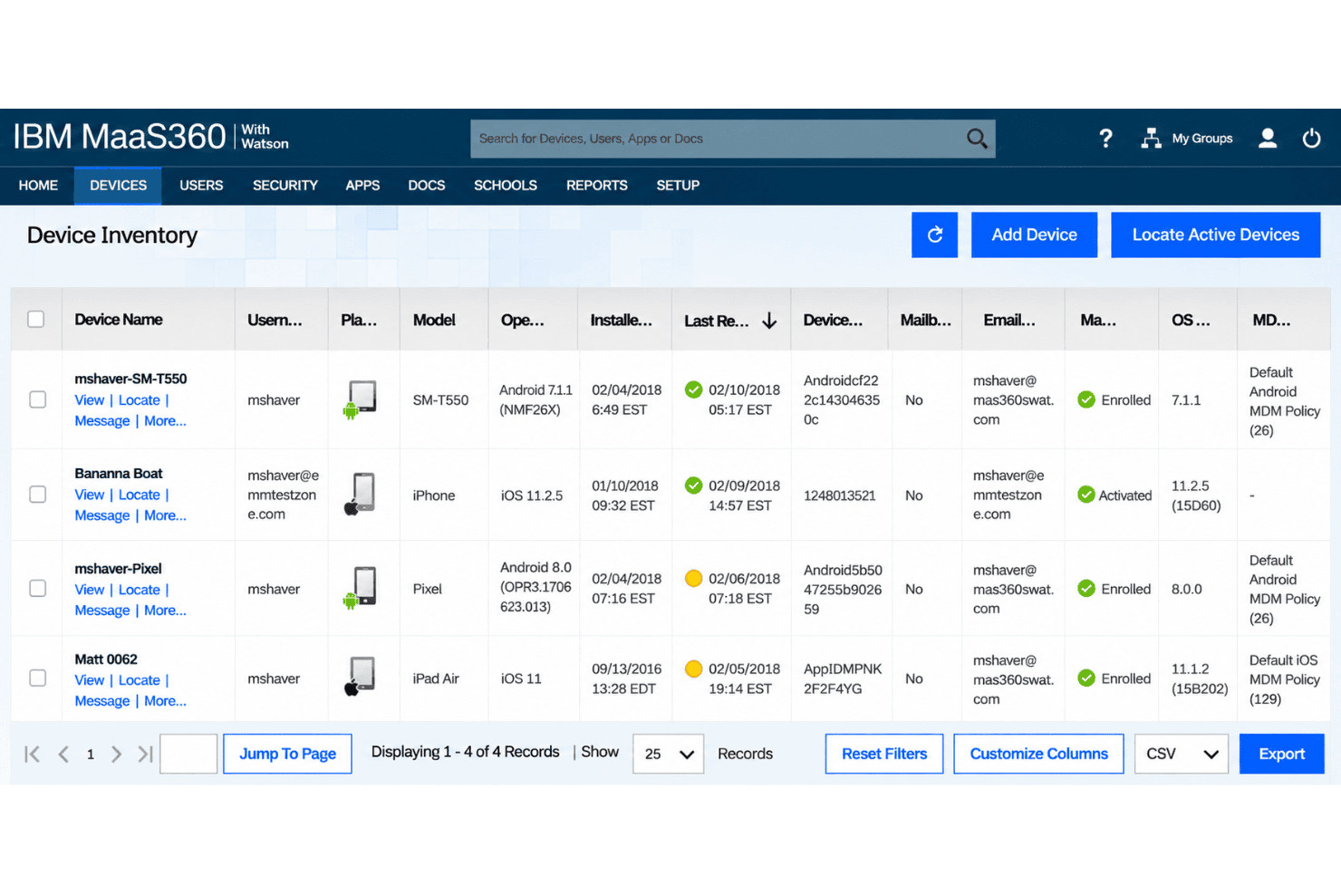Switch to the USERS tab
The height and width of the screenshot is (894, 1341).
click(201, 186)
